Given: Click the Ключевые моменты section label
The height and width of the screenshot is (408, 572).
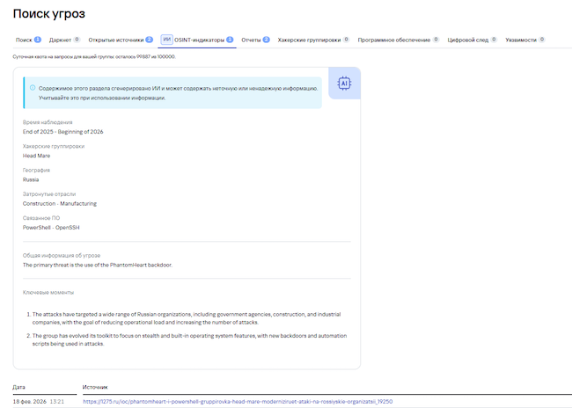Looking at the screenshot, I should tap(48, 293).
